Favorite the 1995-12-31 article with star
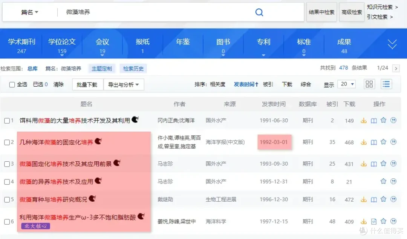The image size is (407, 239). 383,181
